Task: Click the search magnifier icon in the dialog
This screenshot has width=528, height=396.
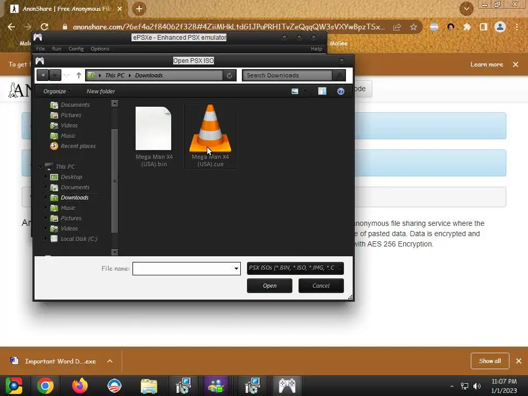Action: [x=339, y=75]
